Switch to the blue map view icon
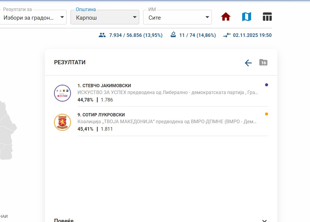Viewport: 310px width, 222px height. click(x=246, y=17)
